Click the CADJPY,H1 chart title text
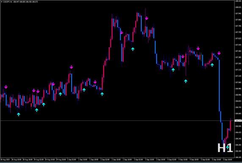 [8, 2]
